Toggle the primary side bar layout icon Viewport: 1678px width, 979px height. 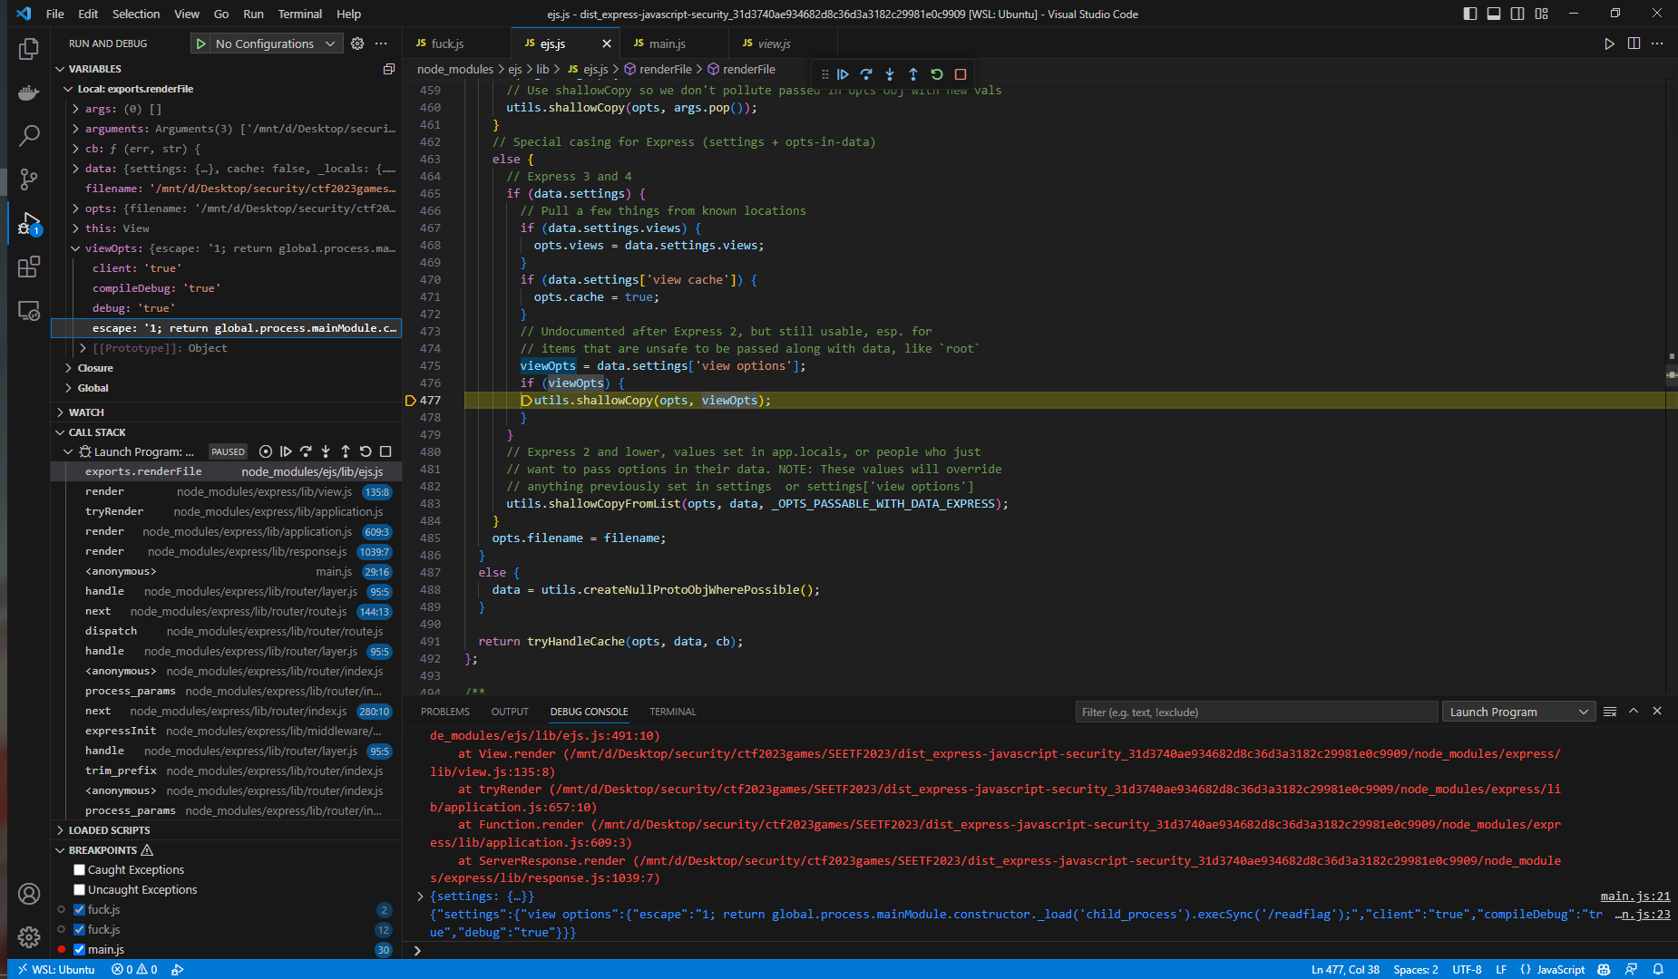[x=1470, y=14]
